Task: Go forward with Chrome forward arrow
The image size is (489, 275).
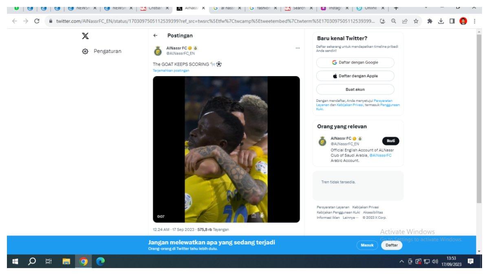Action: pyautogui.click(x=25, y=21)
